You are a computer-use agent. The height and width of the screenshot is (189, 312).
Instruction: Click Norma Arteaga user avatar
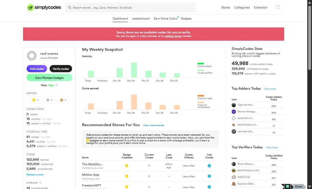click(234, 112)
